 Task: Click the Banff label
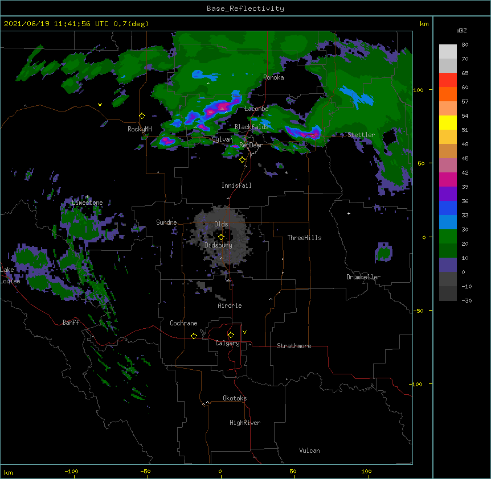[x=71, y=323]
